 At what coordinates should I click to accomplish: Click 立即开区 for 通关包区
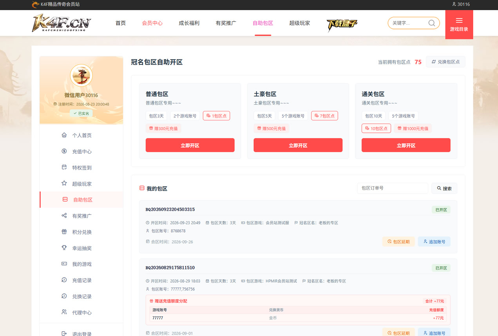pyautogui.click(x=406, y=145)
